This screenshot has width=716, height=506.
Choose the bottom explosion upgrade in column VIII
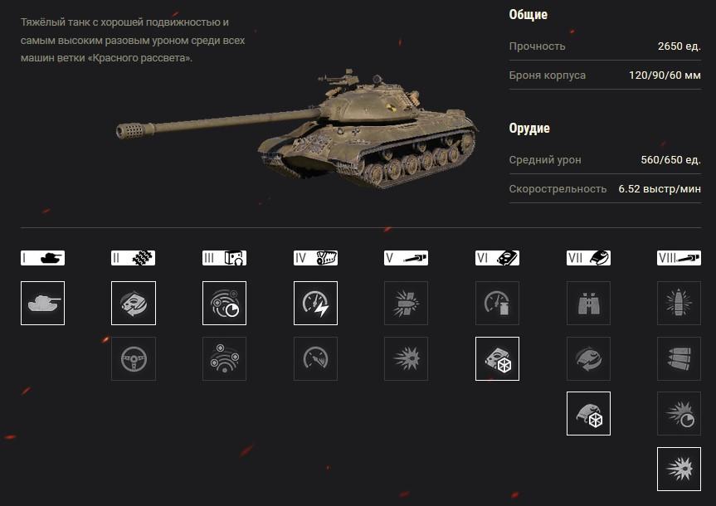(x=679, y=470)
